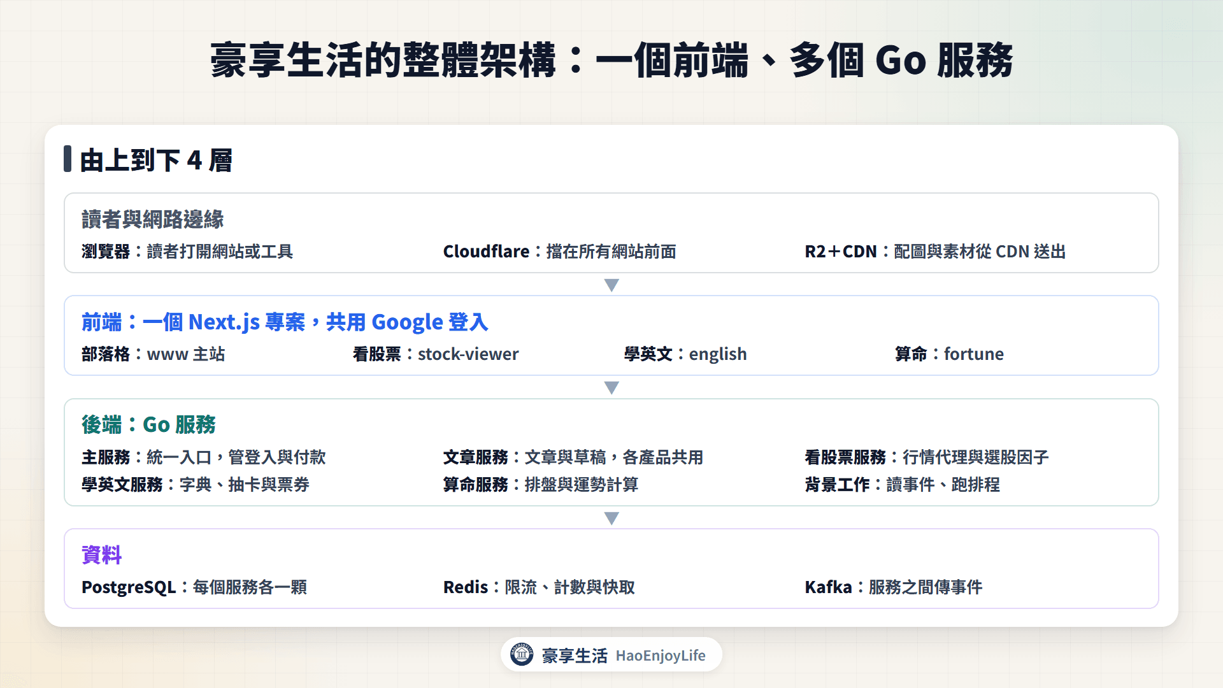Click the 部落格:www 主站 entry
Screen dimensions: 1223x688
(x=154, y=354)
